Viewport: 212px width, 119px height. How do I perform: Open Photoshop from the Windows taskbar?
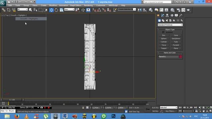[113, 116]
